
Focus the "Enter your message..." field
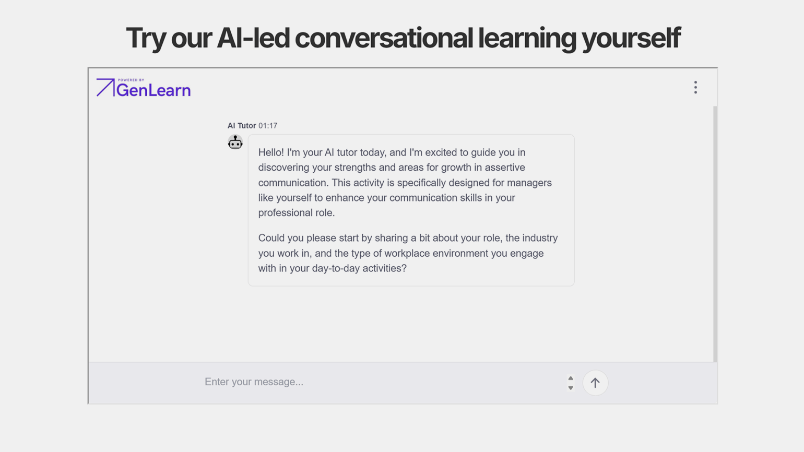point(381,382)
